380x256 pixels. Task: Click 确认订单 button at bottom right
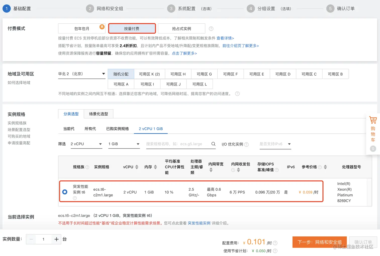[363, 242]
